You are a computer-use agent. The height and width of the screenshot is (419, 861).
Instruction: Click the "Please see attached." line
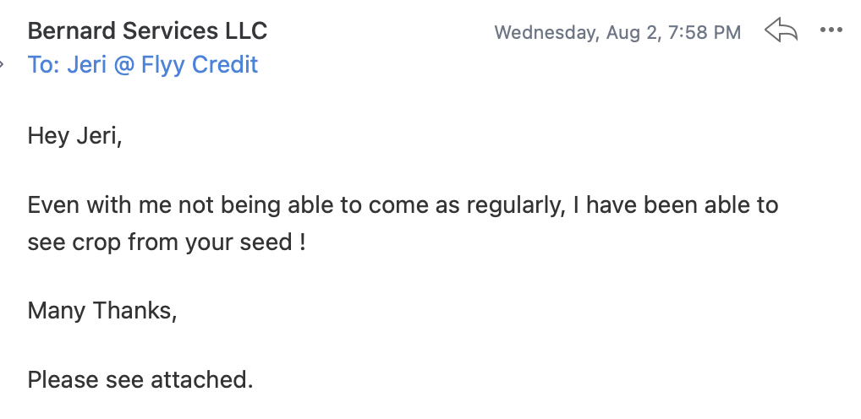click(x=140, y=379)
